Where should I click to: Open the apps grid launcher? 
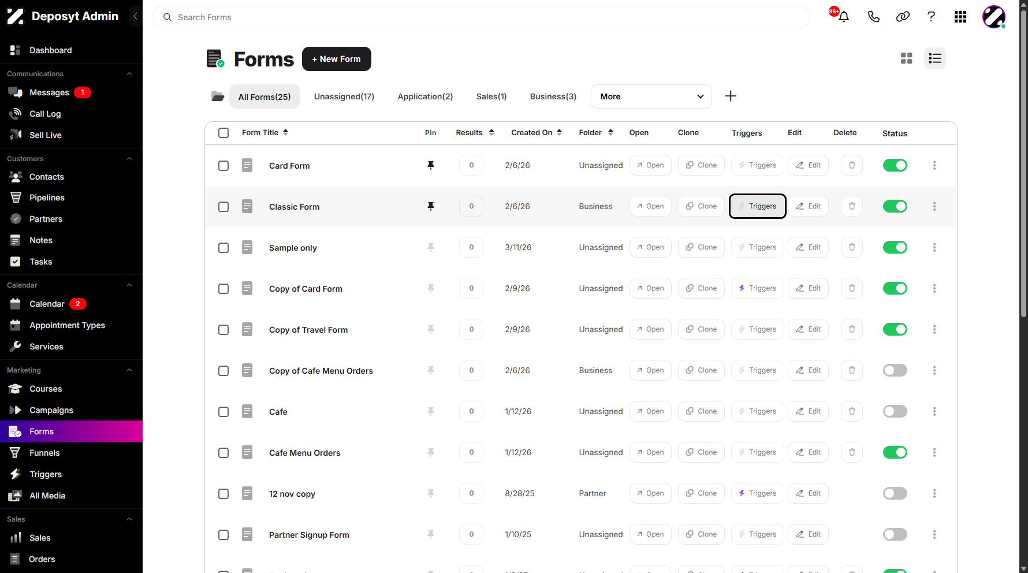(x=960, y=17)
